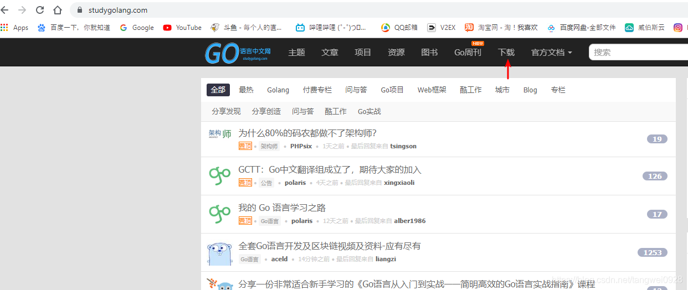Click the browser forward arrow
This screenshot has height=290, width=688.
22,10
